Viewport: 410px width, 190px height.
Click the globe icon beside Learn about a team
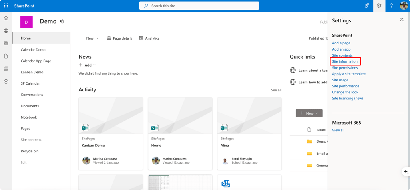[x=293, y=70]
